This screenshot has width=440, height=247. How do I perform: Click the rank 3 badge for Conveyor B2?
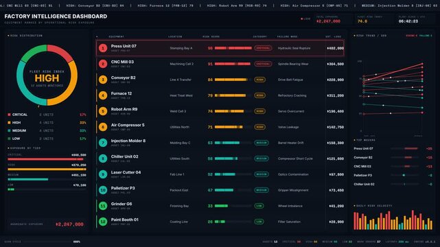click(103, 80)
